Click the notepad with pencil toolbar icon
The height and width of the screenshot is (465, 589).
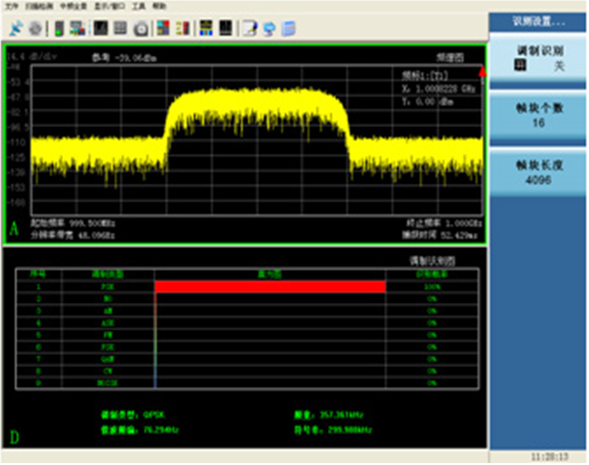click(250, 29)
